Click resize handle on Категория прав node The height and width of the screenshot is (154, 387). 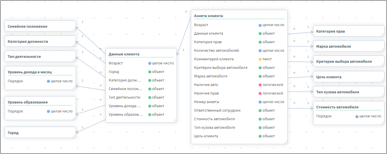tap(383, 35)
